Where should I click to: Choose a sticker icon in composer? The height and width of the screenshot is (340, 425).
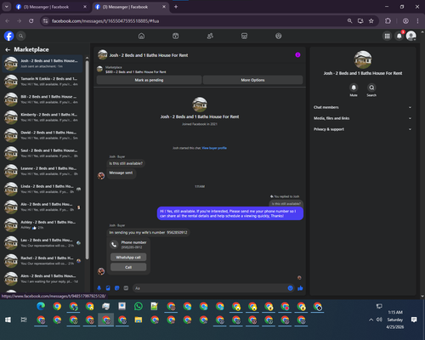pos(117,288)
